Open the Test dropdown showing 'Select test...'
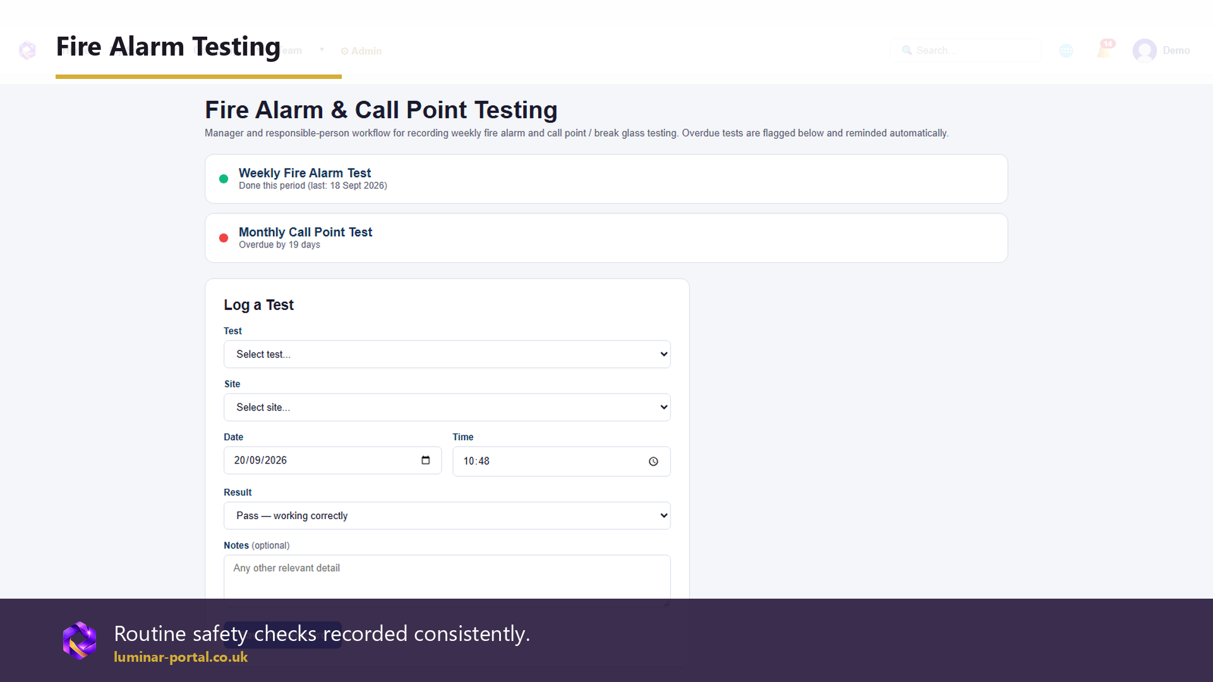 tap(447, 354)
